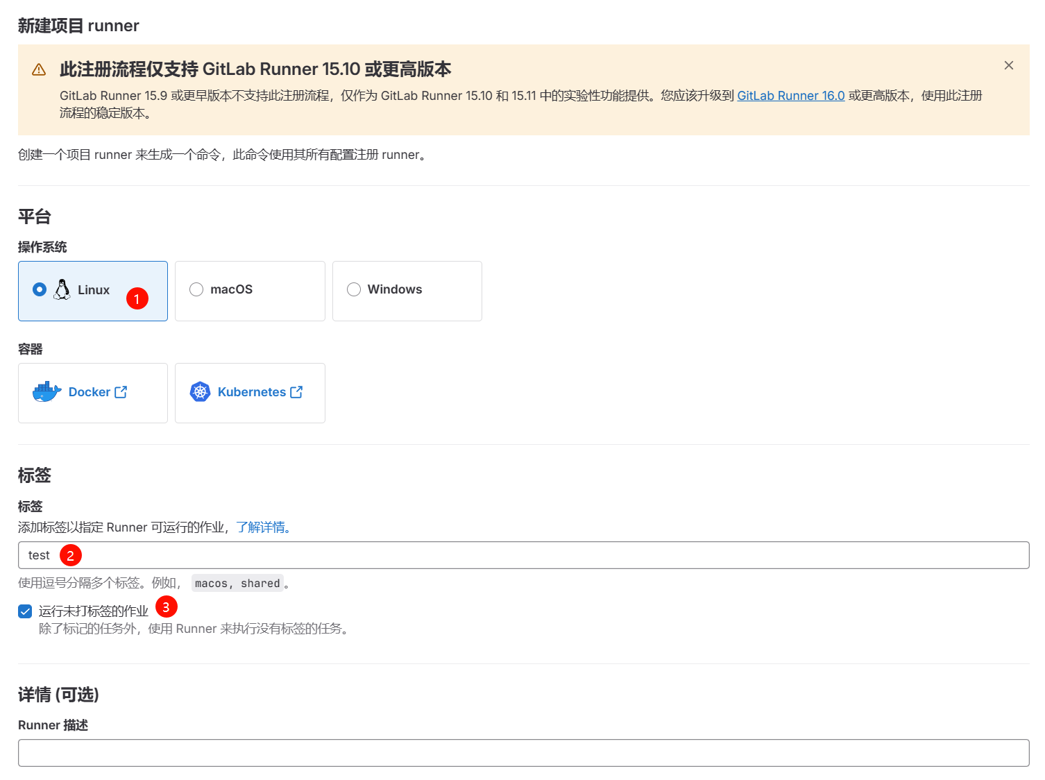Click the Docker whale icon
1045x780 pixels.
point(46,392)
